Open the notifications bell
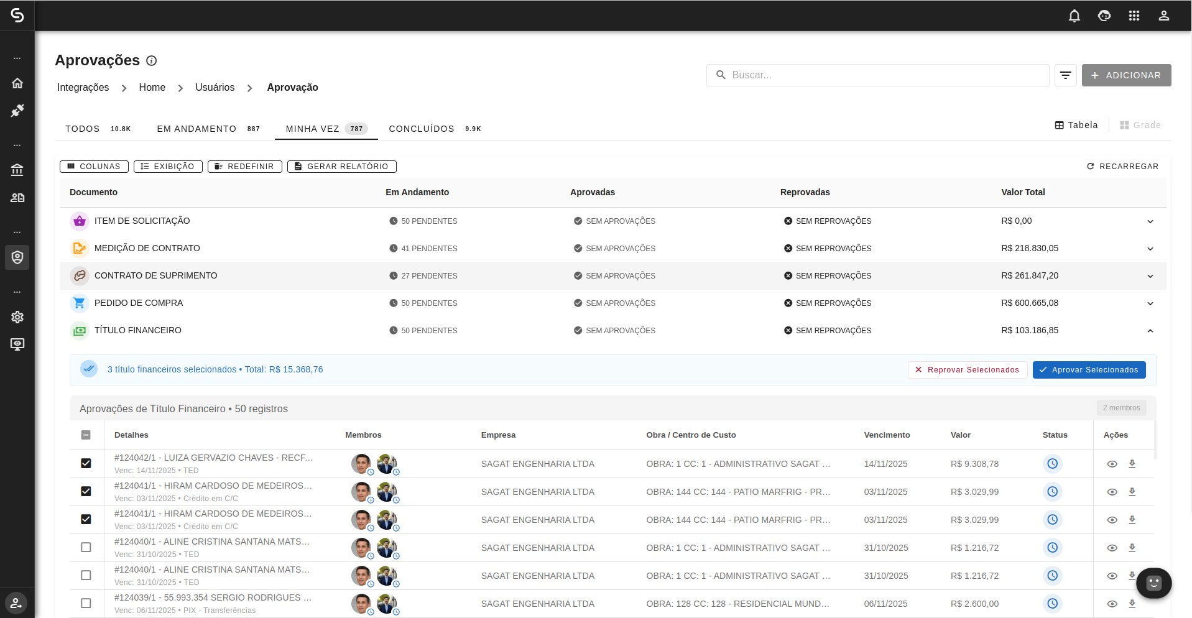The image size is (1192, 618). 1074,16
